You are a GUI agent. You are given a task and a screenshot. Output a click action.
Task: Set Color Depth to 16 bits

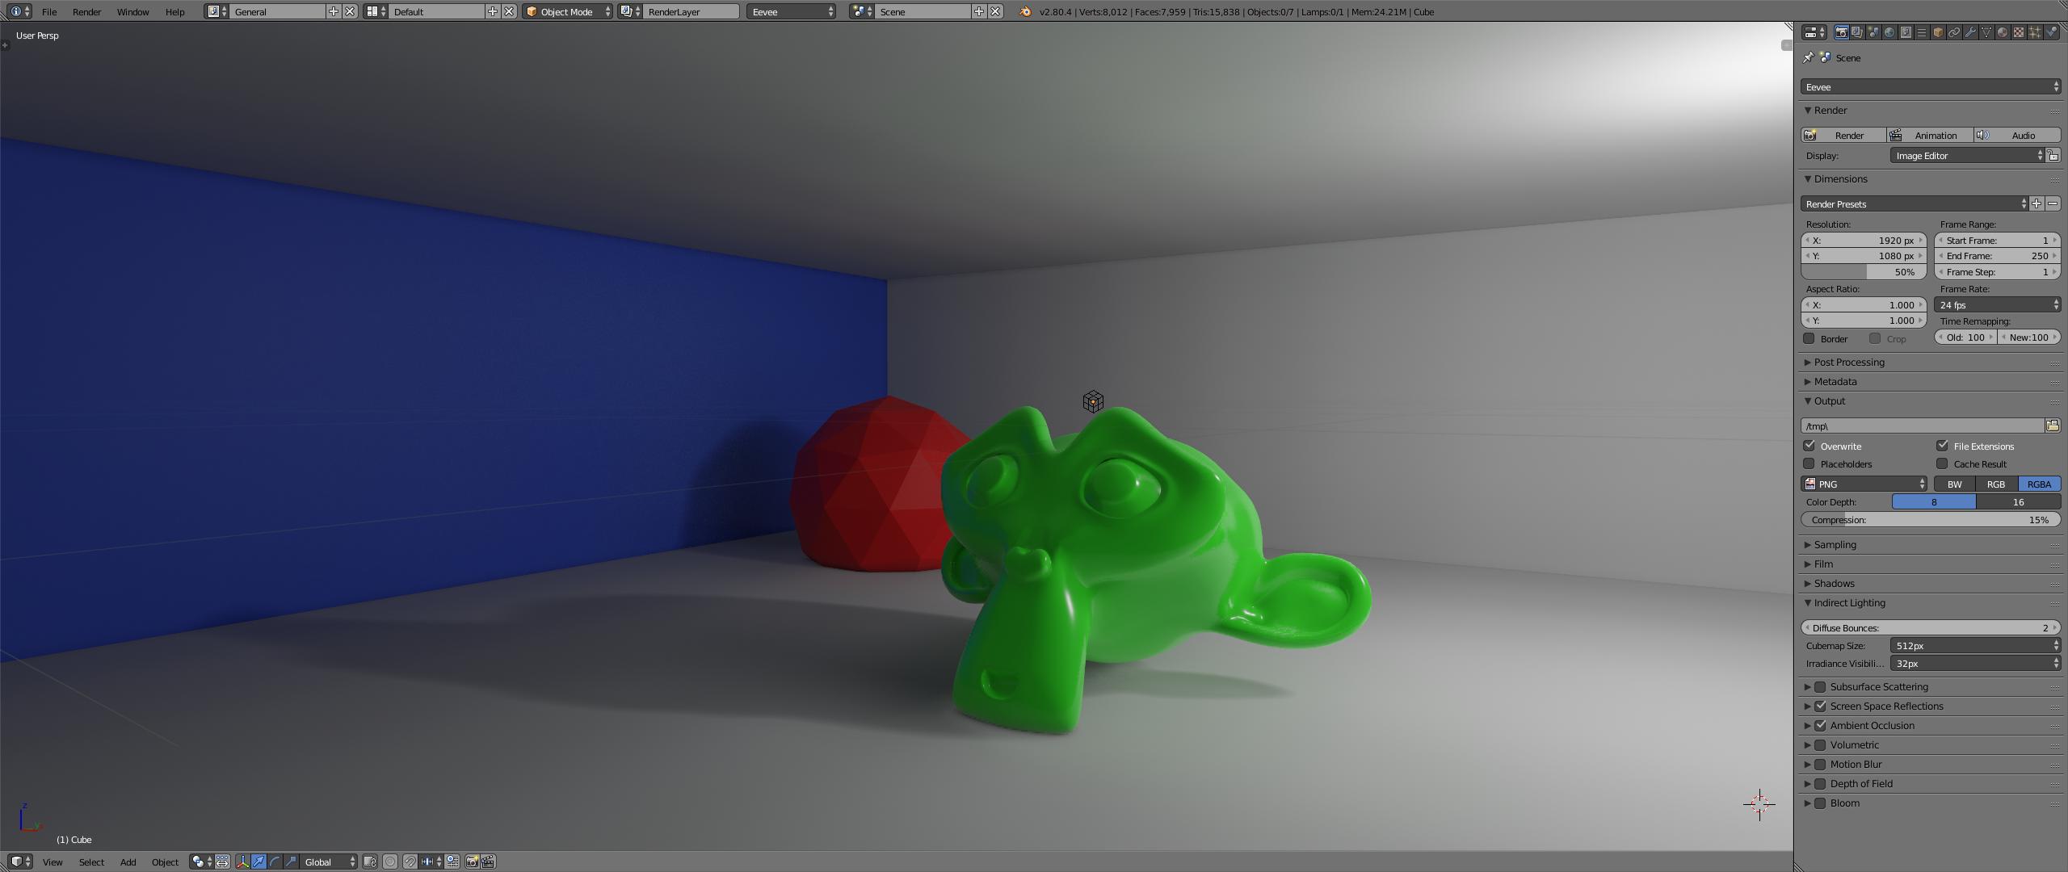tap(2019, 501)
